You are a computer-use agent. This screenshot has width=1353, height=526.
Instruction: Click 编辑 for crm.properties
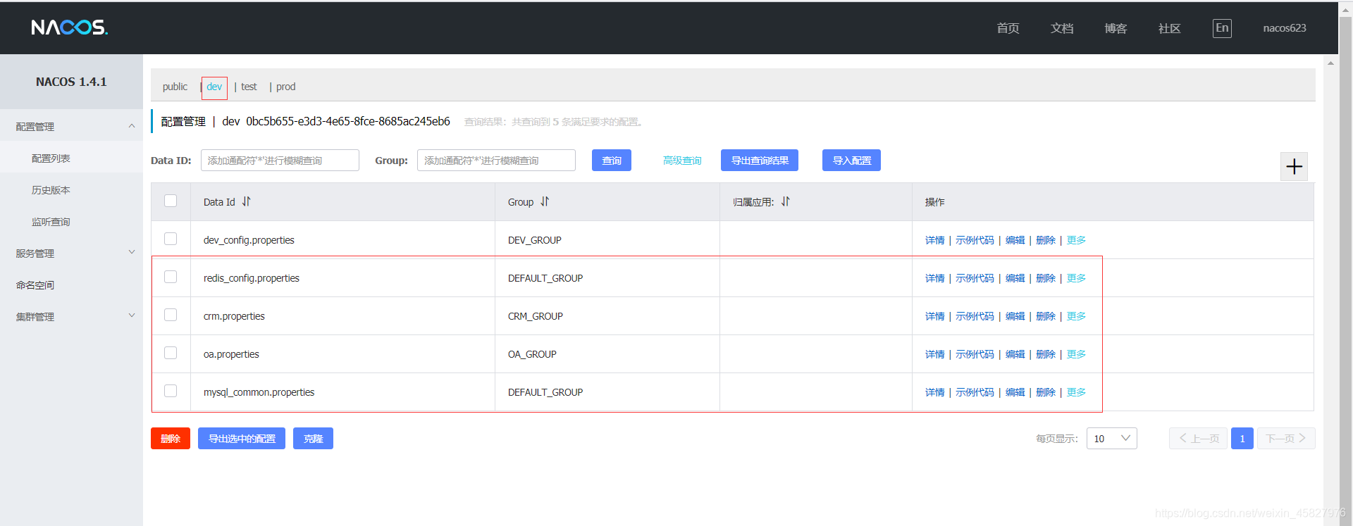point(1015,316)
